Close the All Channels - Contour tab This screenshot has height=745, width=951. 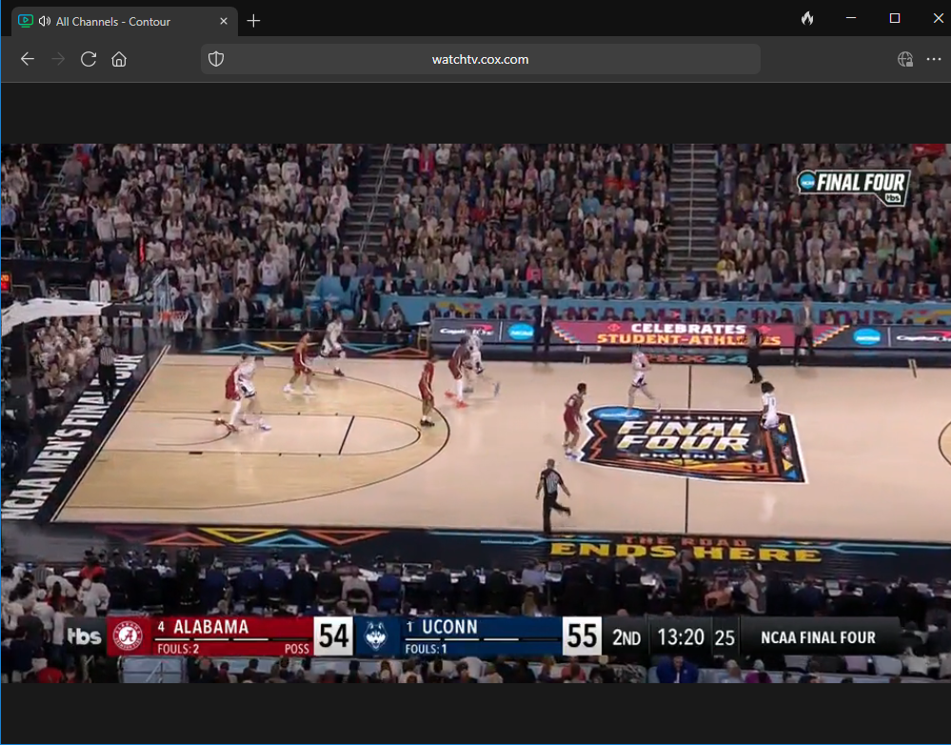tap(224, 21)
